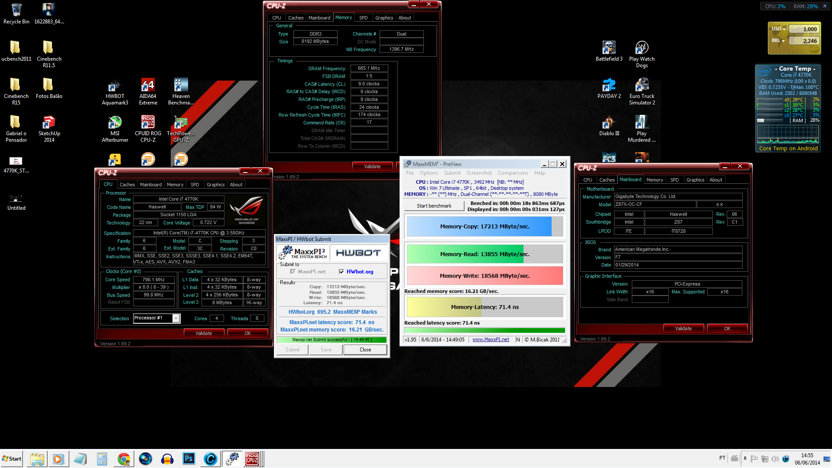Open the MaxxMEM Help menu
Viewport: 832px width, 468px height.
pos(539,173)
